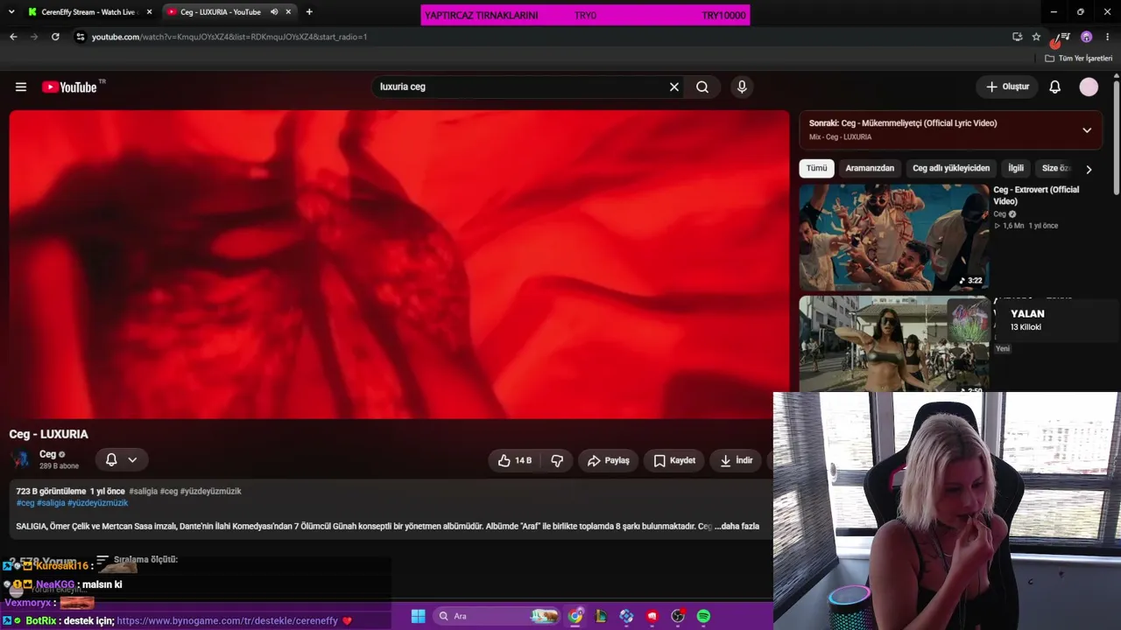Click the YouTube page vertical scrollbar
The width and height of the screenshot is (1121, 630).
[x=1117, y=136]
